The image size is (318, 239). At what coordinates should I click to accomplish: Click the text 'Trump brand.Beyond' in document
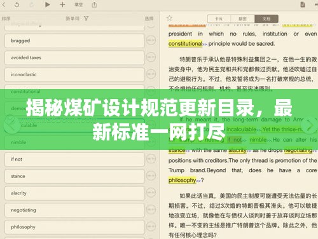[198, 170]
